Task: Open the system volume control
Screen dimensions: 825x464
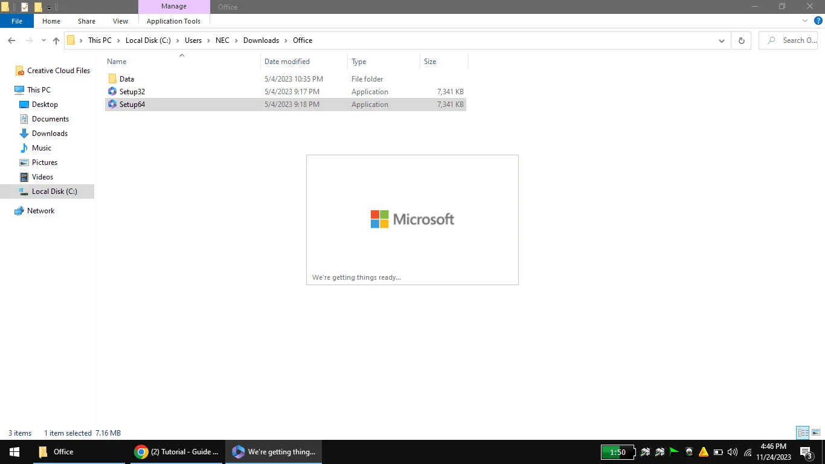Action: click(733, 452)
